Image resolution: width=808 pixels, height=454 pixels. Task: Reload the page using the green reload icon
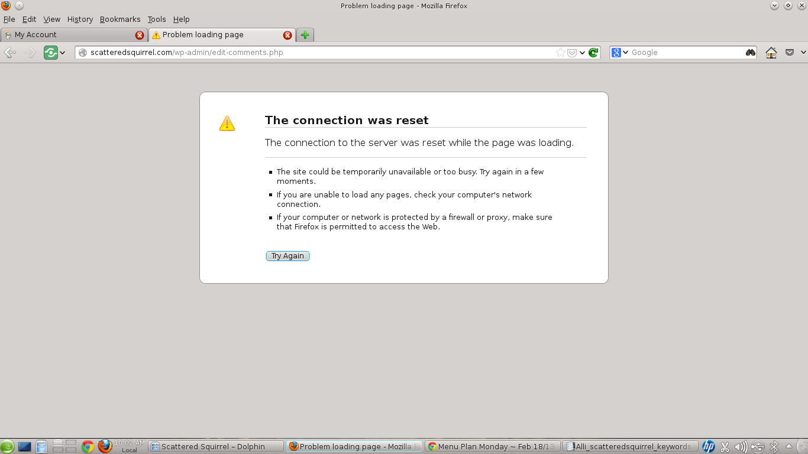(x=593, y=53)
